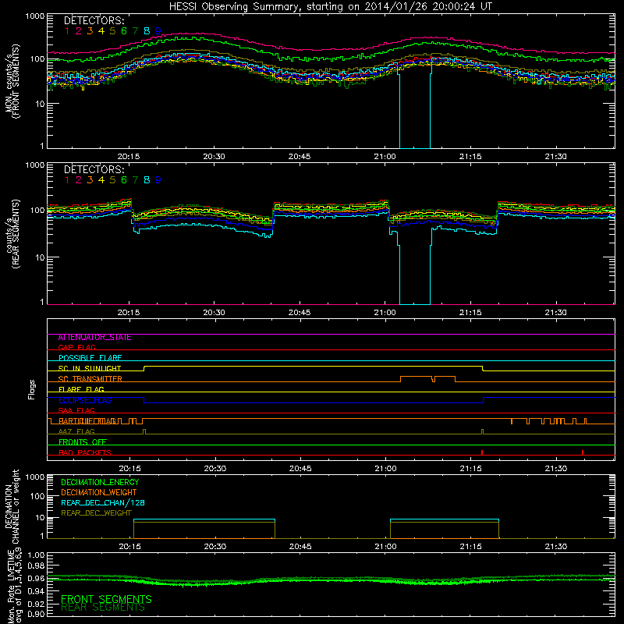
Task: Click the 20:15 tick label under the Flags plot
Action: [129, 469]
